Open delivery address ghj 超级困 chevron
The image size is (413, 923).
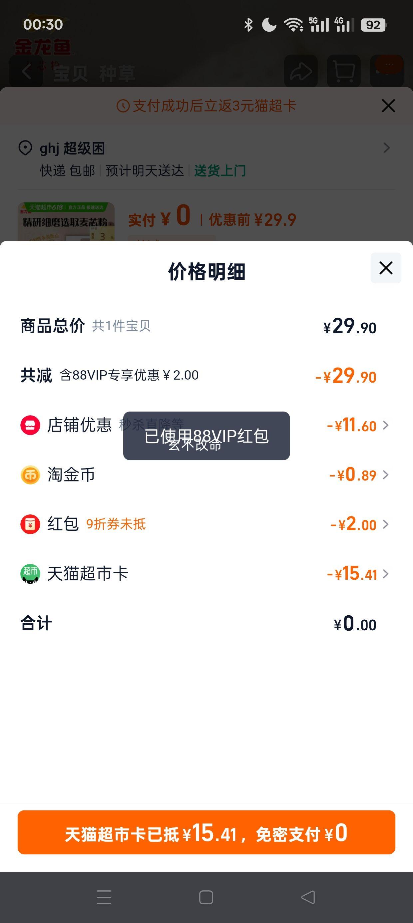[386, 148]
